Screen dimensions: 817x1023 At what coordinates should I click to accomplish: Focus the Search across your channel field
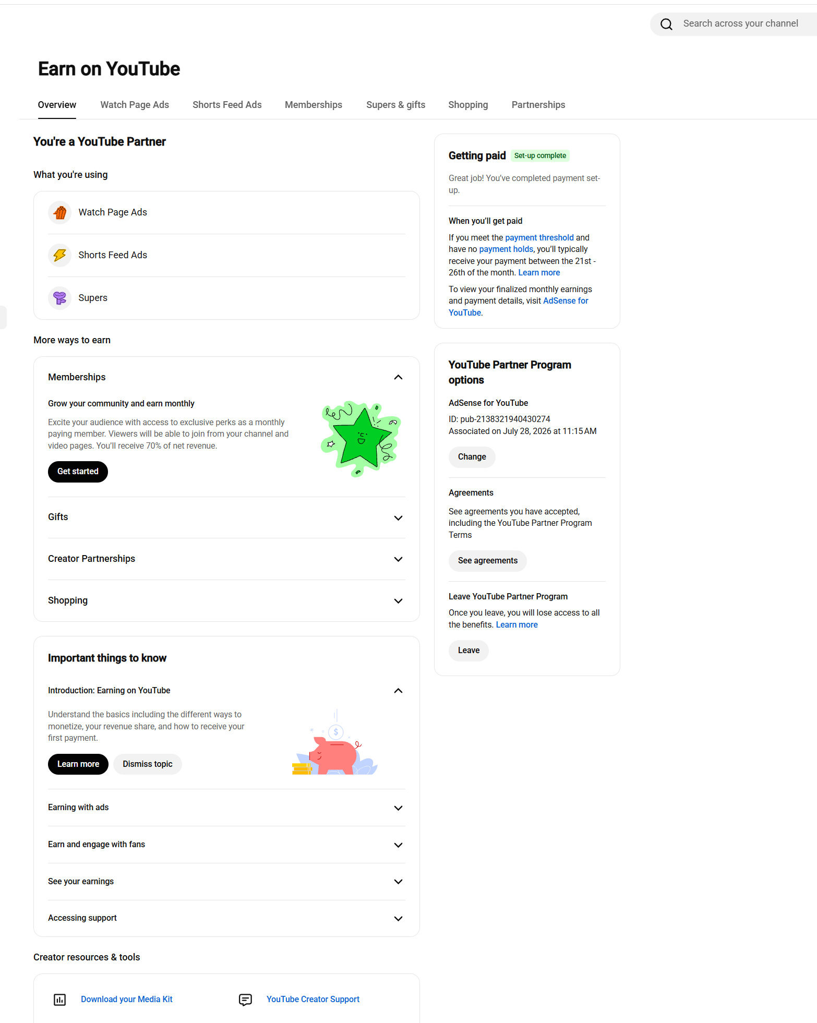pos(740,23)
